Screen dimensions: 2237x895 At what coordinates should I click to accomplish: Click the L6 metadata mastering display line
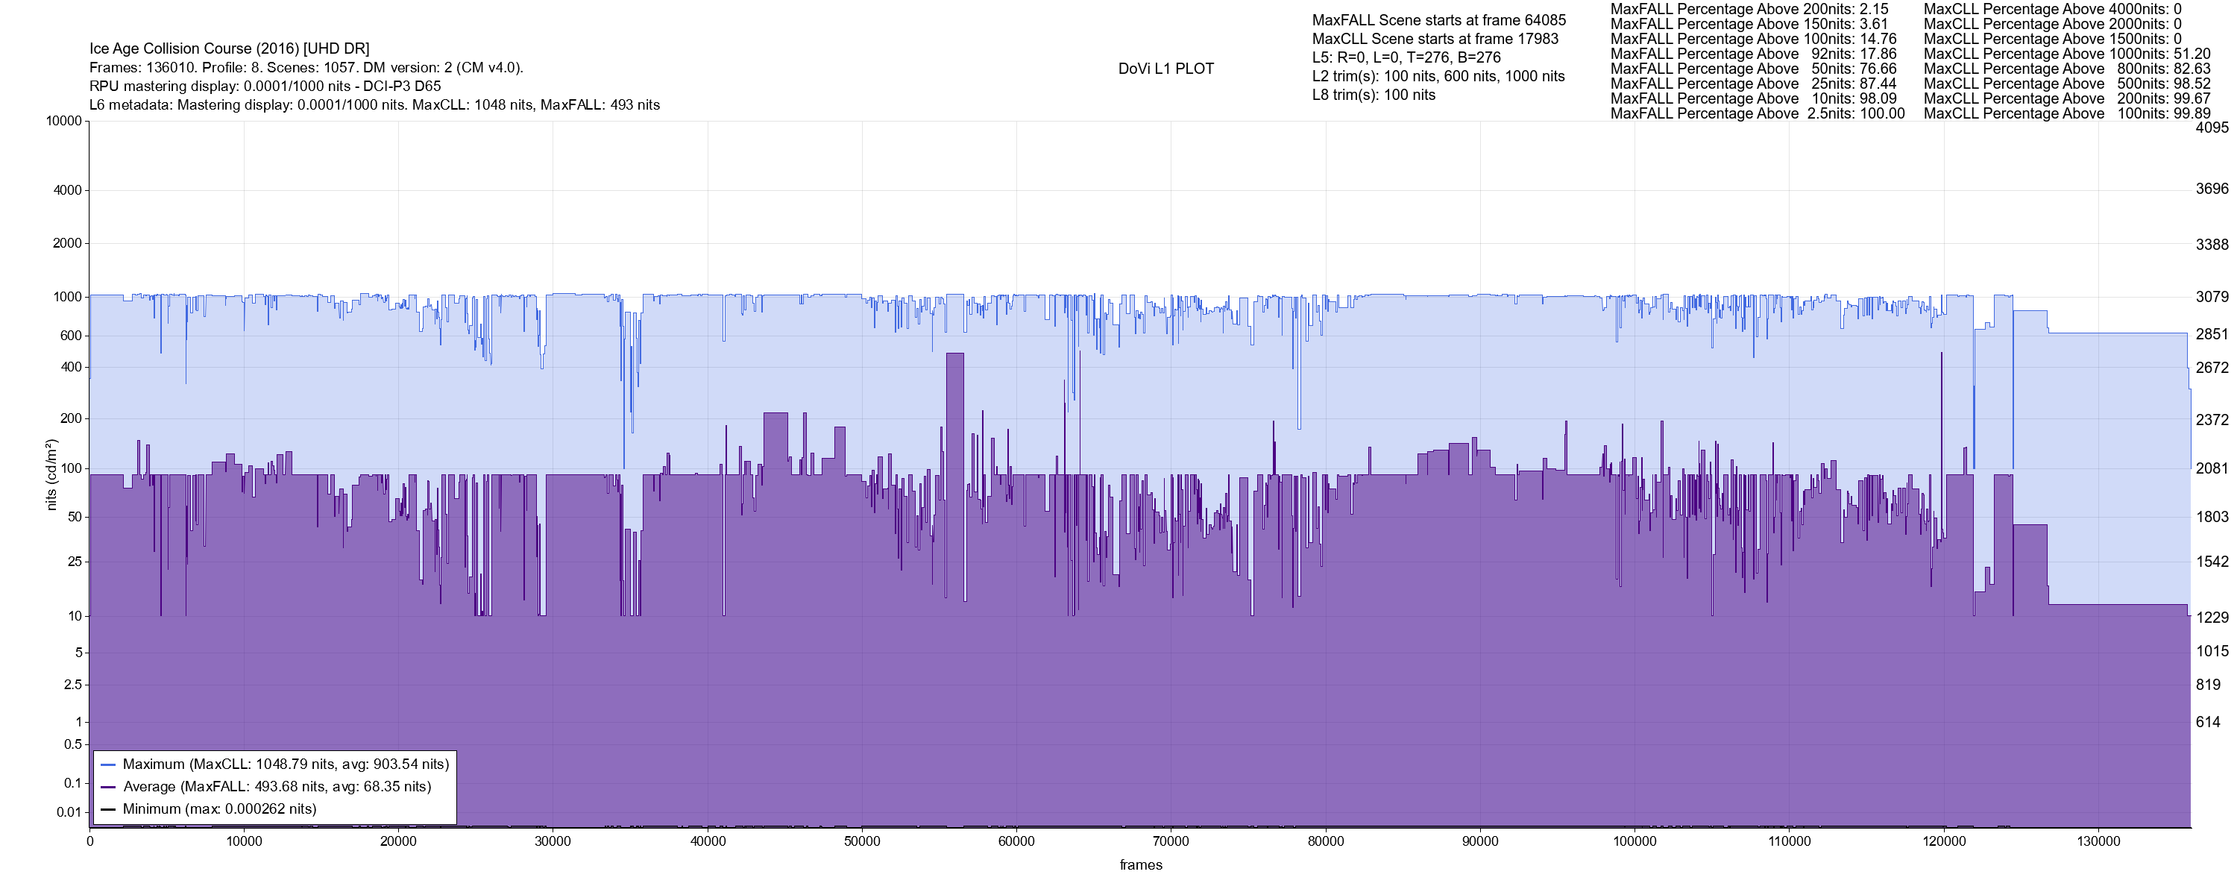tap(374, 105)
